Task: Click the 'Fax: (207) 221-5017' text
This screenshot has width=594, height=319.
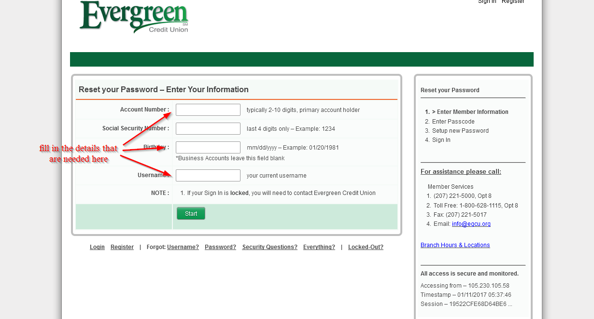Action: [x=460, y=215]
